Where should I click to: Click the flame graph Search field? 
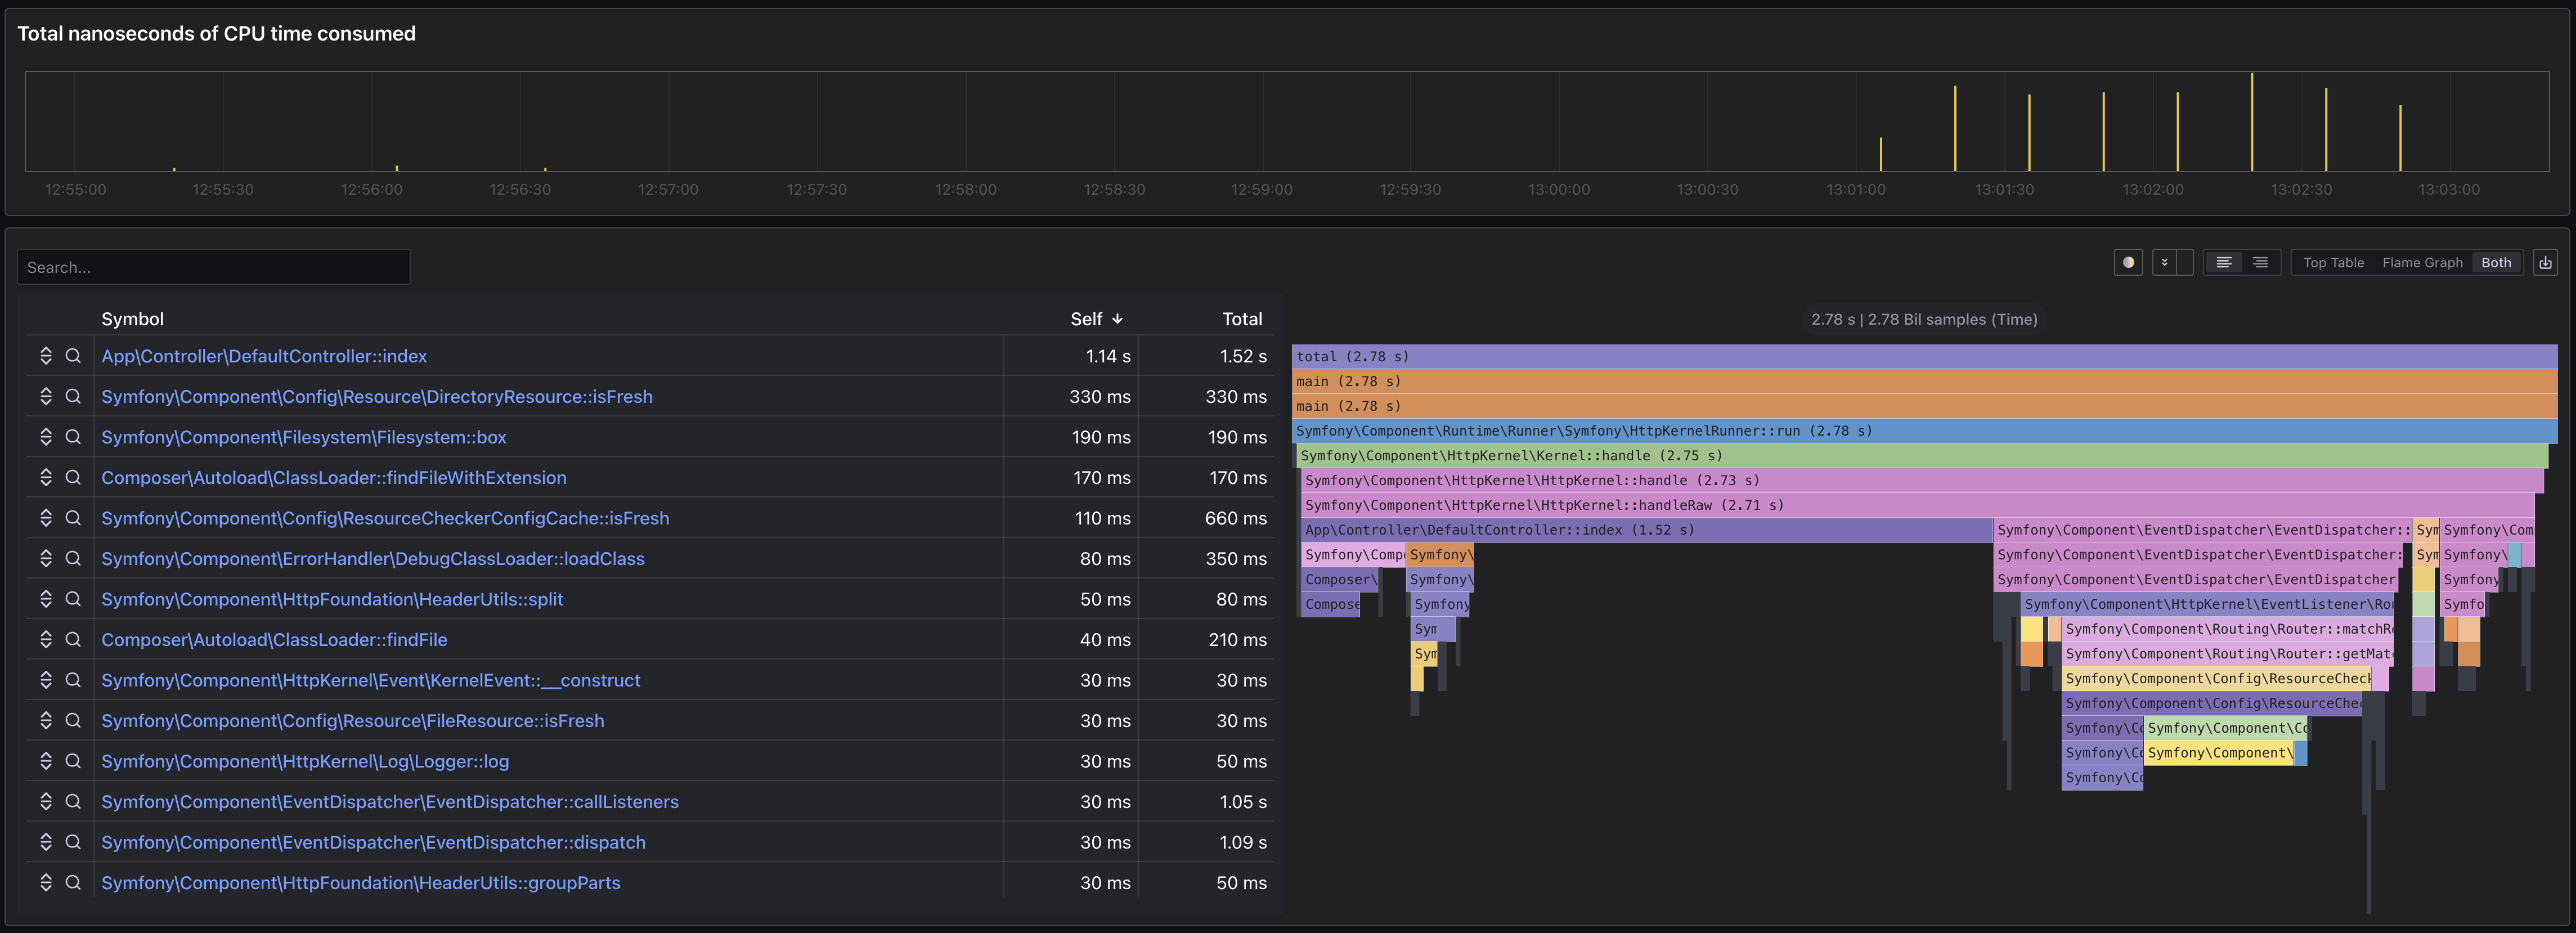213,267
